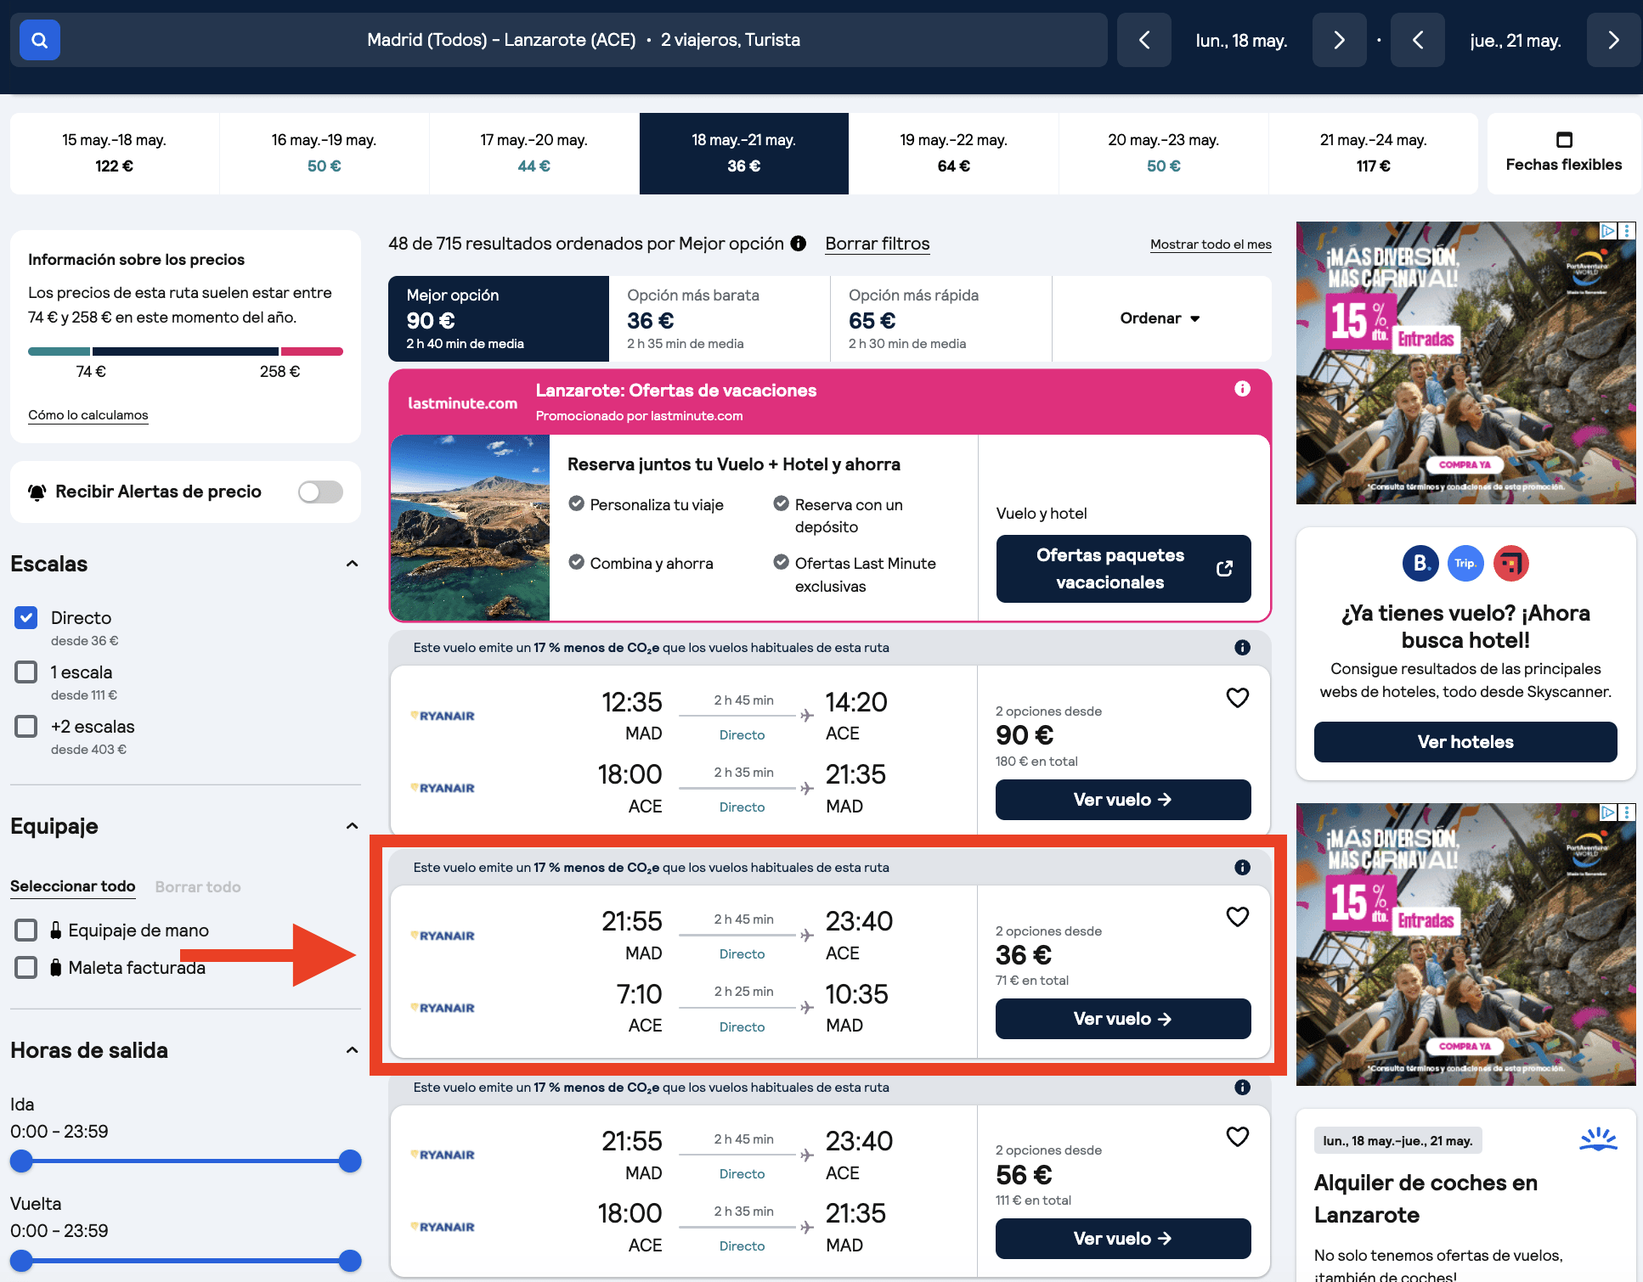The width and height of the screenshot is (1643, 1282).
Task: Select Opción más barata tab
Action: click(x=720, y=318)
